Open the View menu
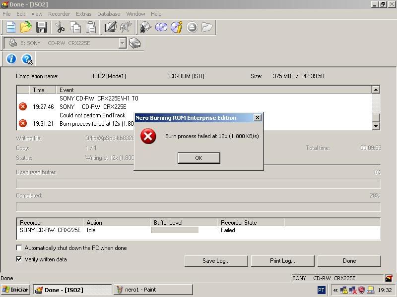Viewport: 397px width, 297px height. point(37,14)
